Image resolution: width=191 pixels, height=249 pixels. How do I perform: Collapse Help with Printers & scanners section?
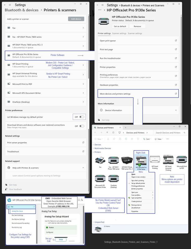[83, 168]
